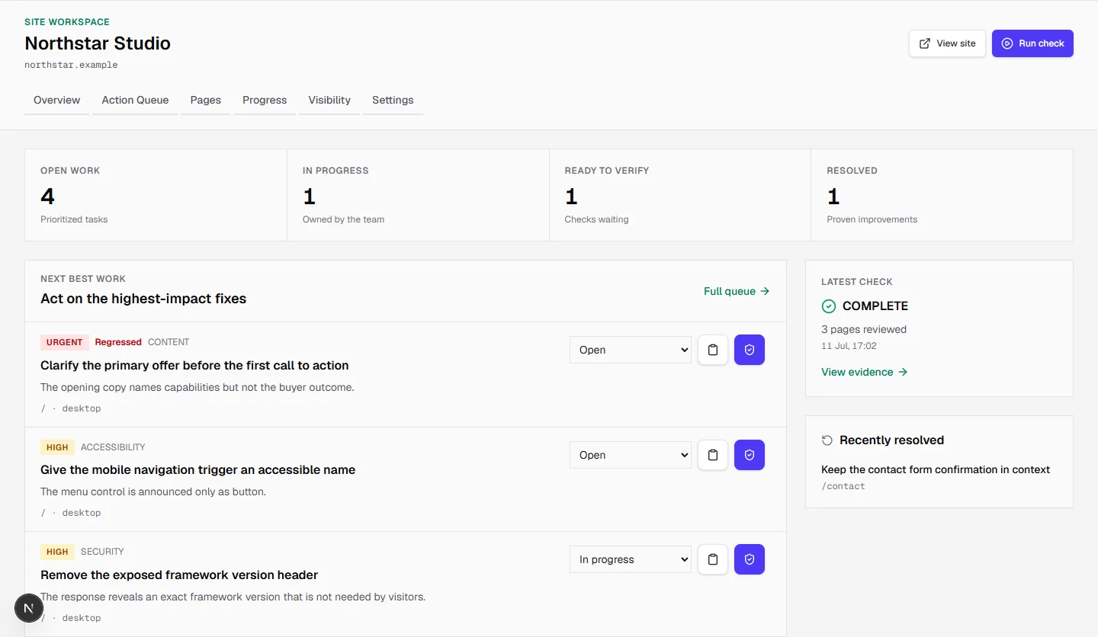Click the View site button
This screenshot has width=1098, height=637.
tap(947, 43)
